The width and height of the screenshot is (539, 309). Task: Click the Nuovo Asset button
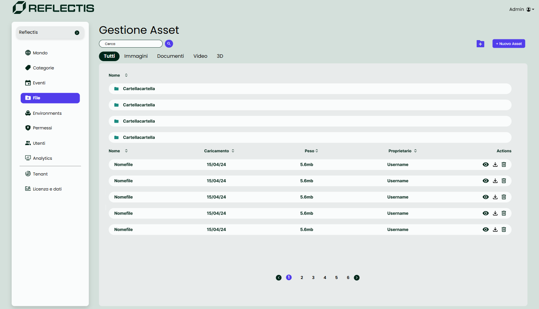509,44
